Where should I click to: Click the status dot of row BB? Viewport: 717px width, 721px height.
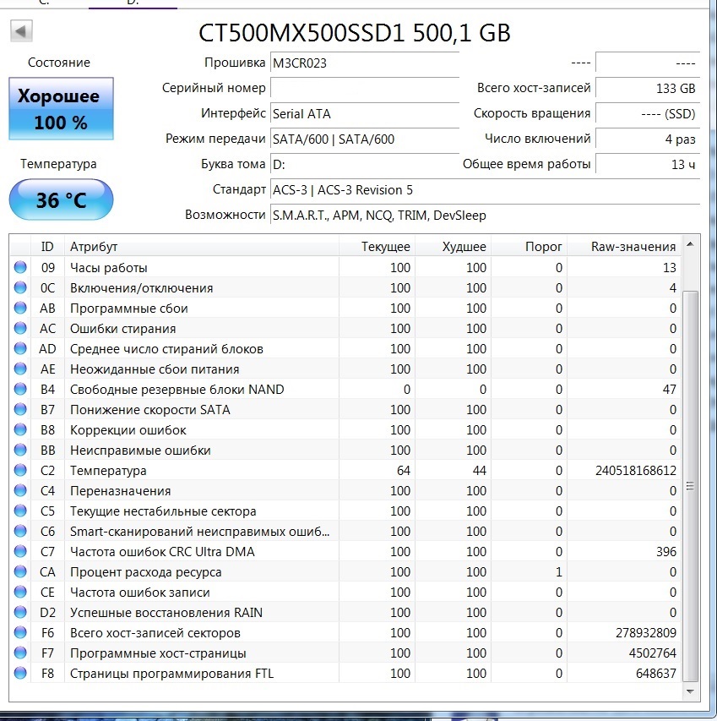tap(20, 449)
